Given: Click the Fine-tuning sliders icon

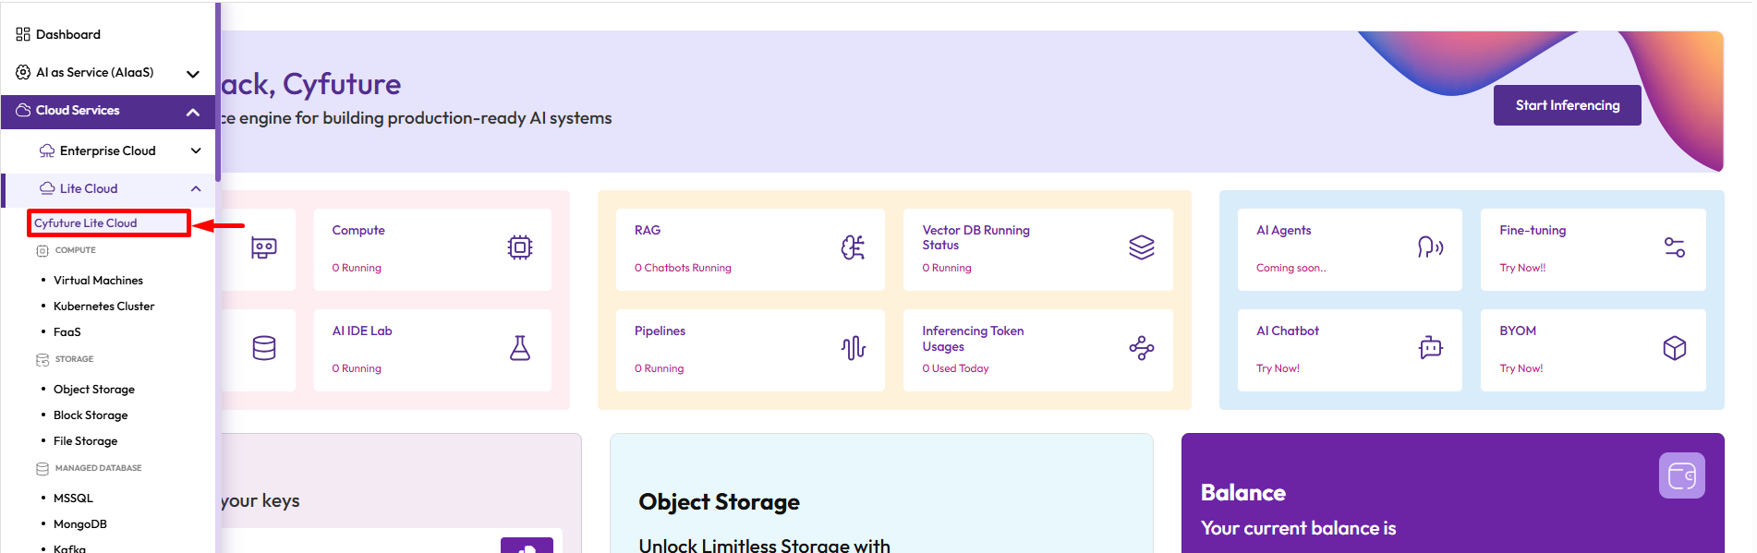Looking at the screenshot, I should pyautogui.click(x=1674, y=247).
